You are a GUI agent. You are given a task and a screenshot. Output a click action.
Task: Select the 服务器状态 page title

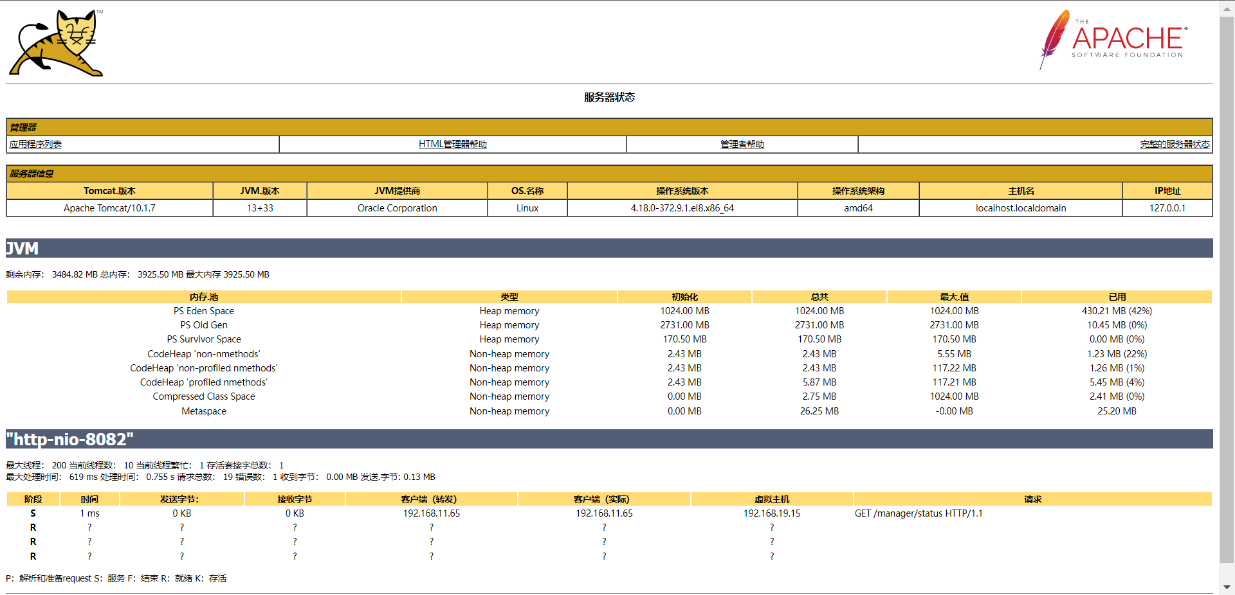click(x=609, y=97)
